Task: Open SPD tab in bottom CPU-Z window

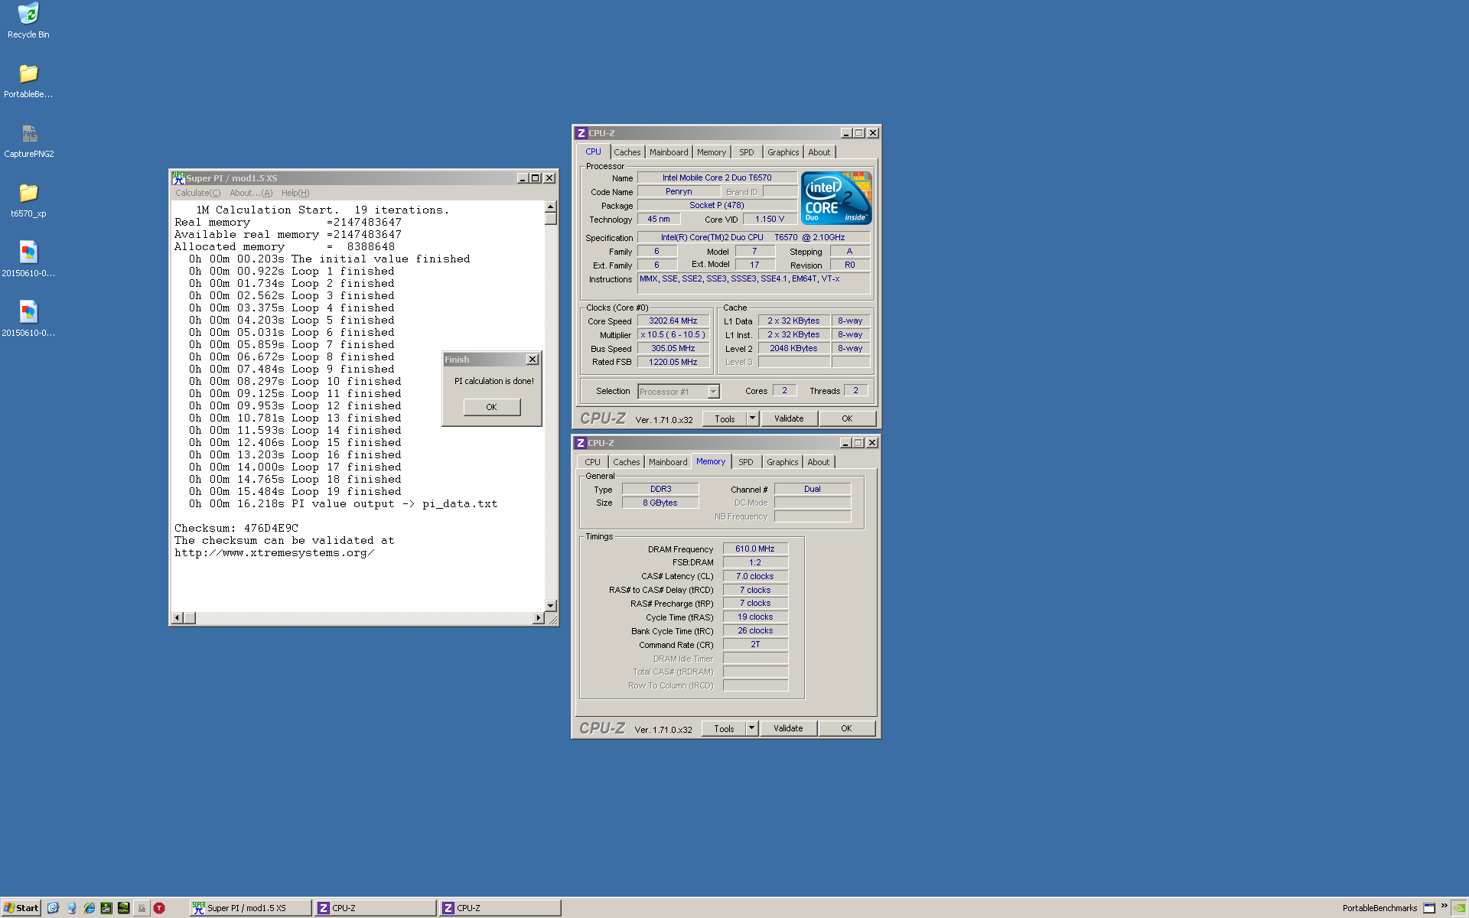Action: [746, 462]
